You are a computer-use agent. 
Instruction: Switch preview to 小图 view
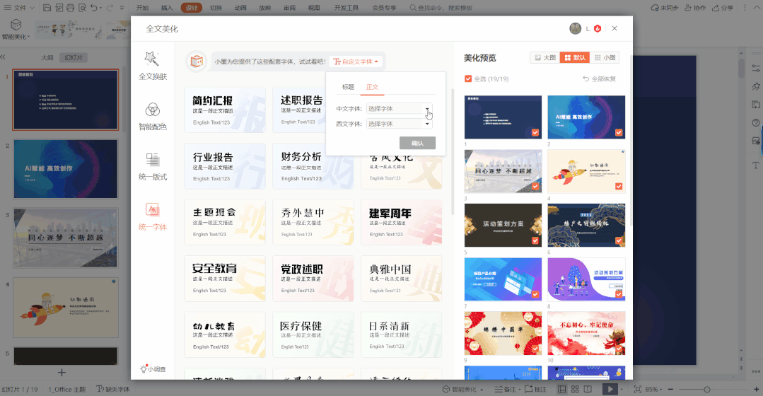pyautogui.click(x=605, y=57)
